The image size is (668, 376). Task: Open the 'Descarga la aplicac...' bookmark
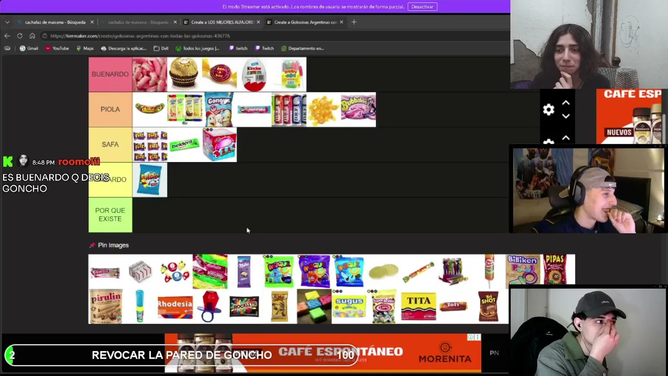(123, 48)
